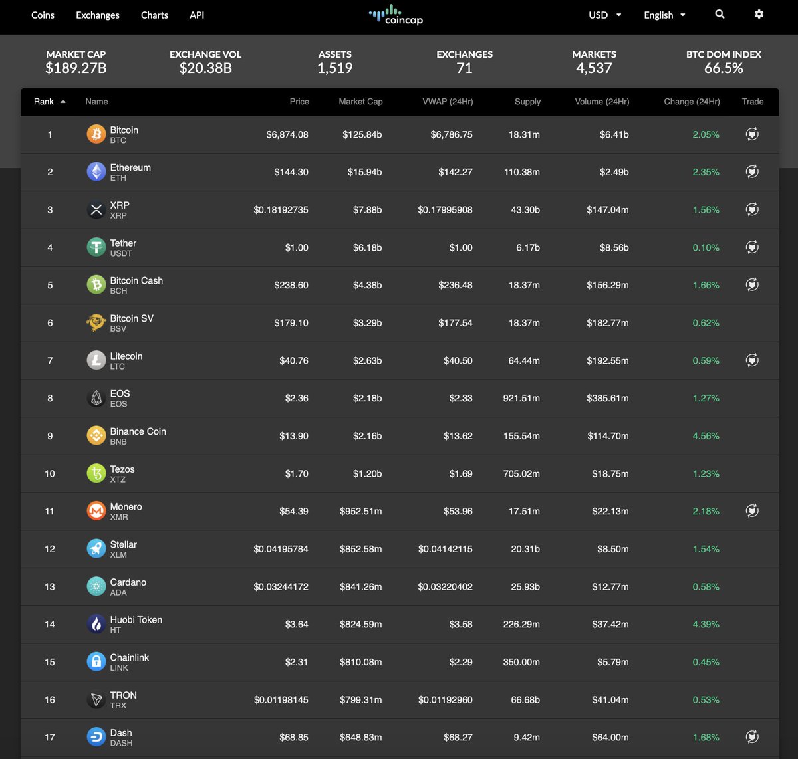
Task: Click the Stellar rocket logo icon
Action: [x=96, y=549]
